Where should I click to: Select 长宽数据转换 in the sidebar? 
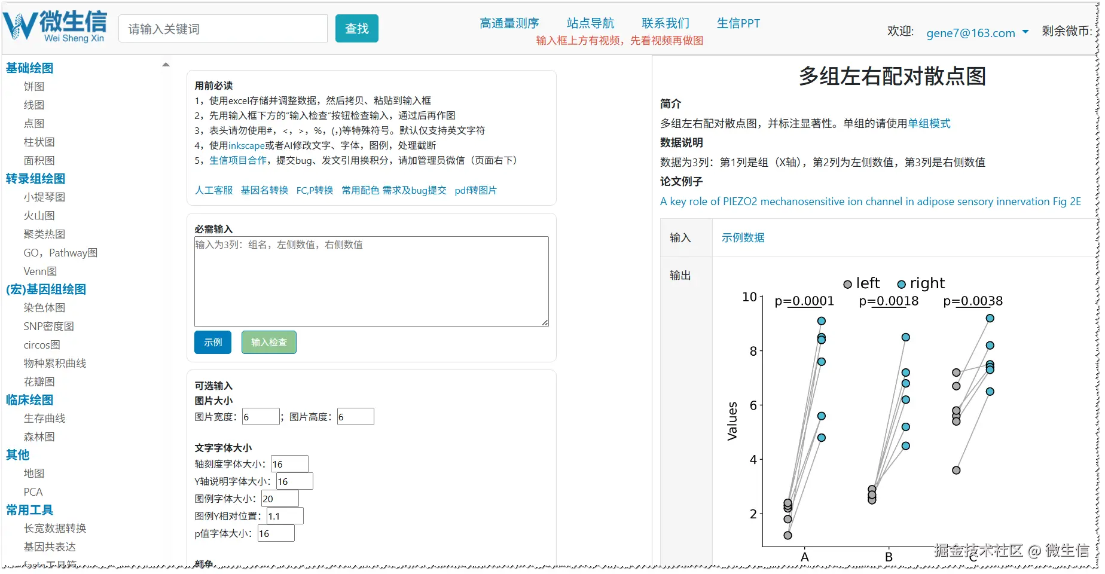(x=55, y=529)
